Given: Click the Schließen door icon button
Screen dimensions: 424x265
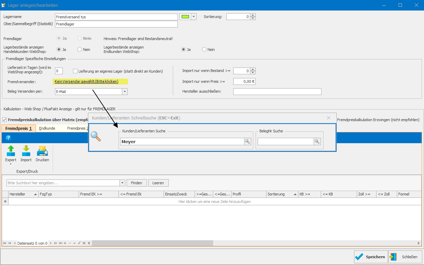Looking at the screenshot, I should [405, 257].
